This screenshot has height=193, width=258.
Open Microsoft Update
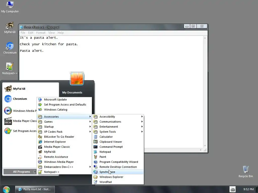(64, 100)
